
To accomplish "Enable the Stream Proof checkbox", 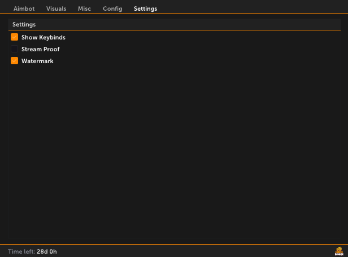I will (15, 48).
